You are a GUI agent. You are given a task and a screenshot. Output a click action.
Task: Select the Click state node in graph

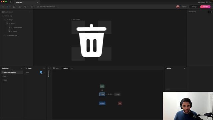pos(117,94)
